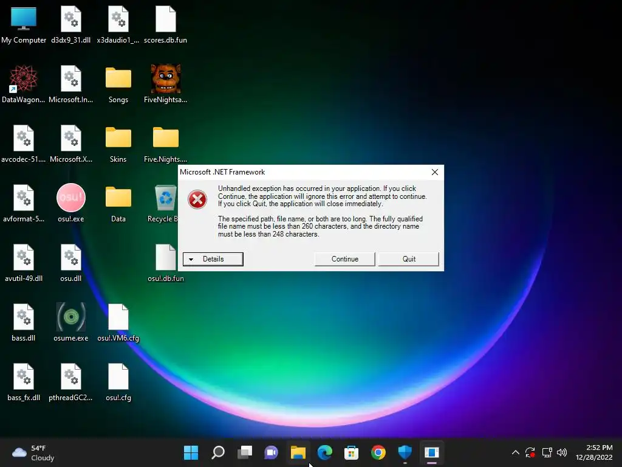Open File Explorer from taskbar
This screenshot has width=622, height=467.
point(298,452)
